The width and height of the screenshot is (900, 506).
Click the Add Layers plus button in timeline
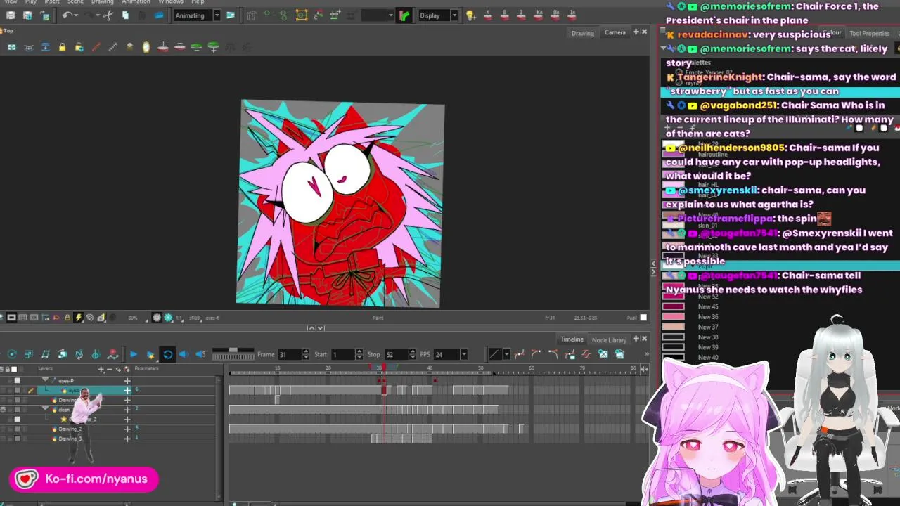101,369
